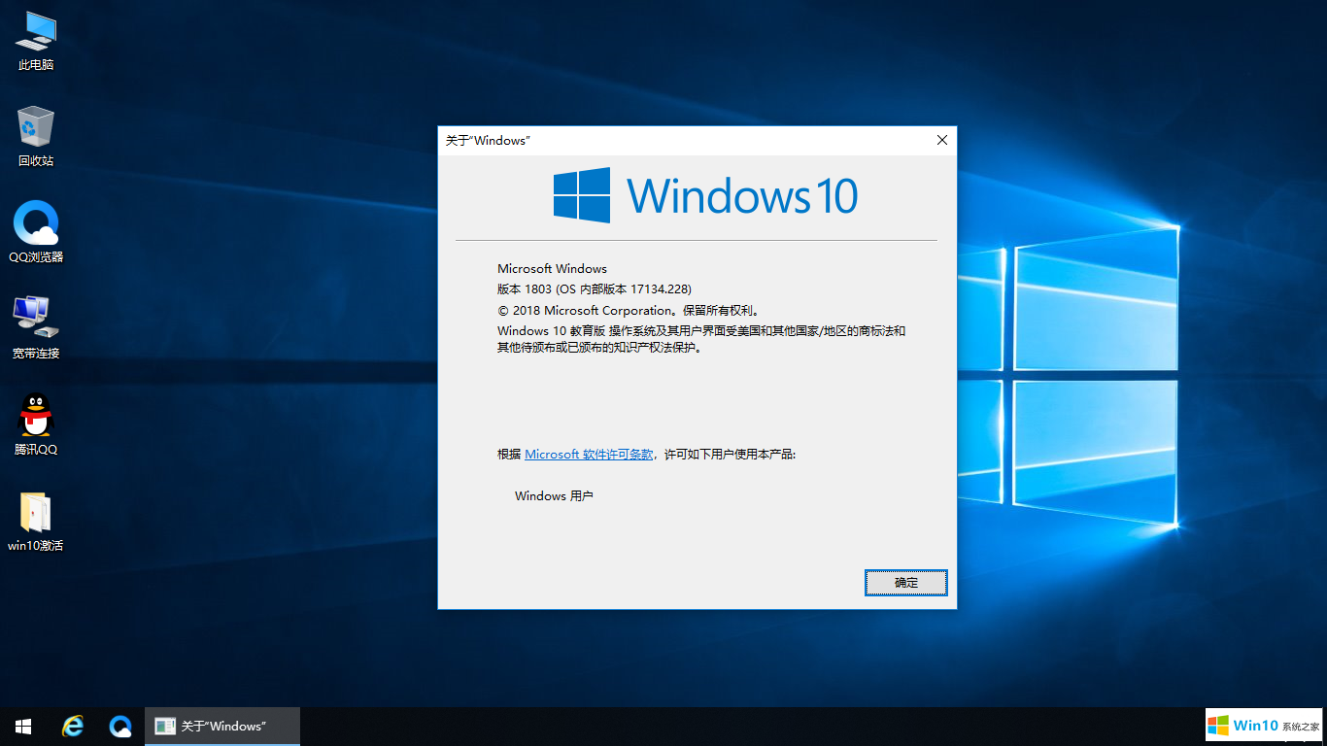Click the 关于"Windows" taskbar button
Image resolution: width=1327 pixels, height=746 pixels.
(222, 727)
